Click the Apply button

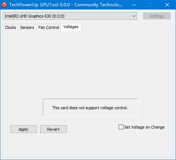point(23,129)
